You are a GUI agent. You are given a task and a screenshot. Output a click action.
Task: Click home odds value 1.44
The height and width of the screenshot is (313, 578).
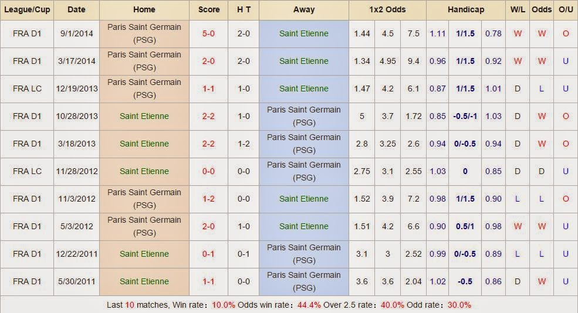coord(362,33)
